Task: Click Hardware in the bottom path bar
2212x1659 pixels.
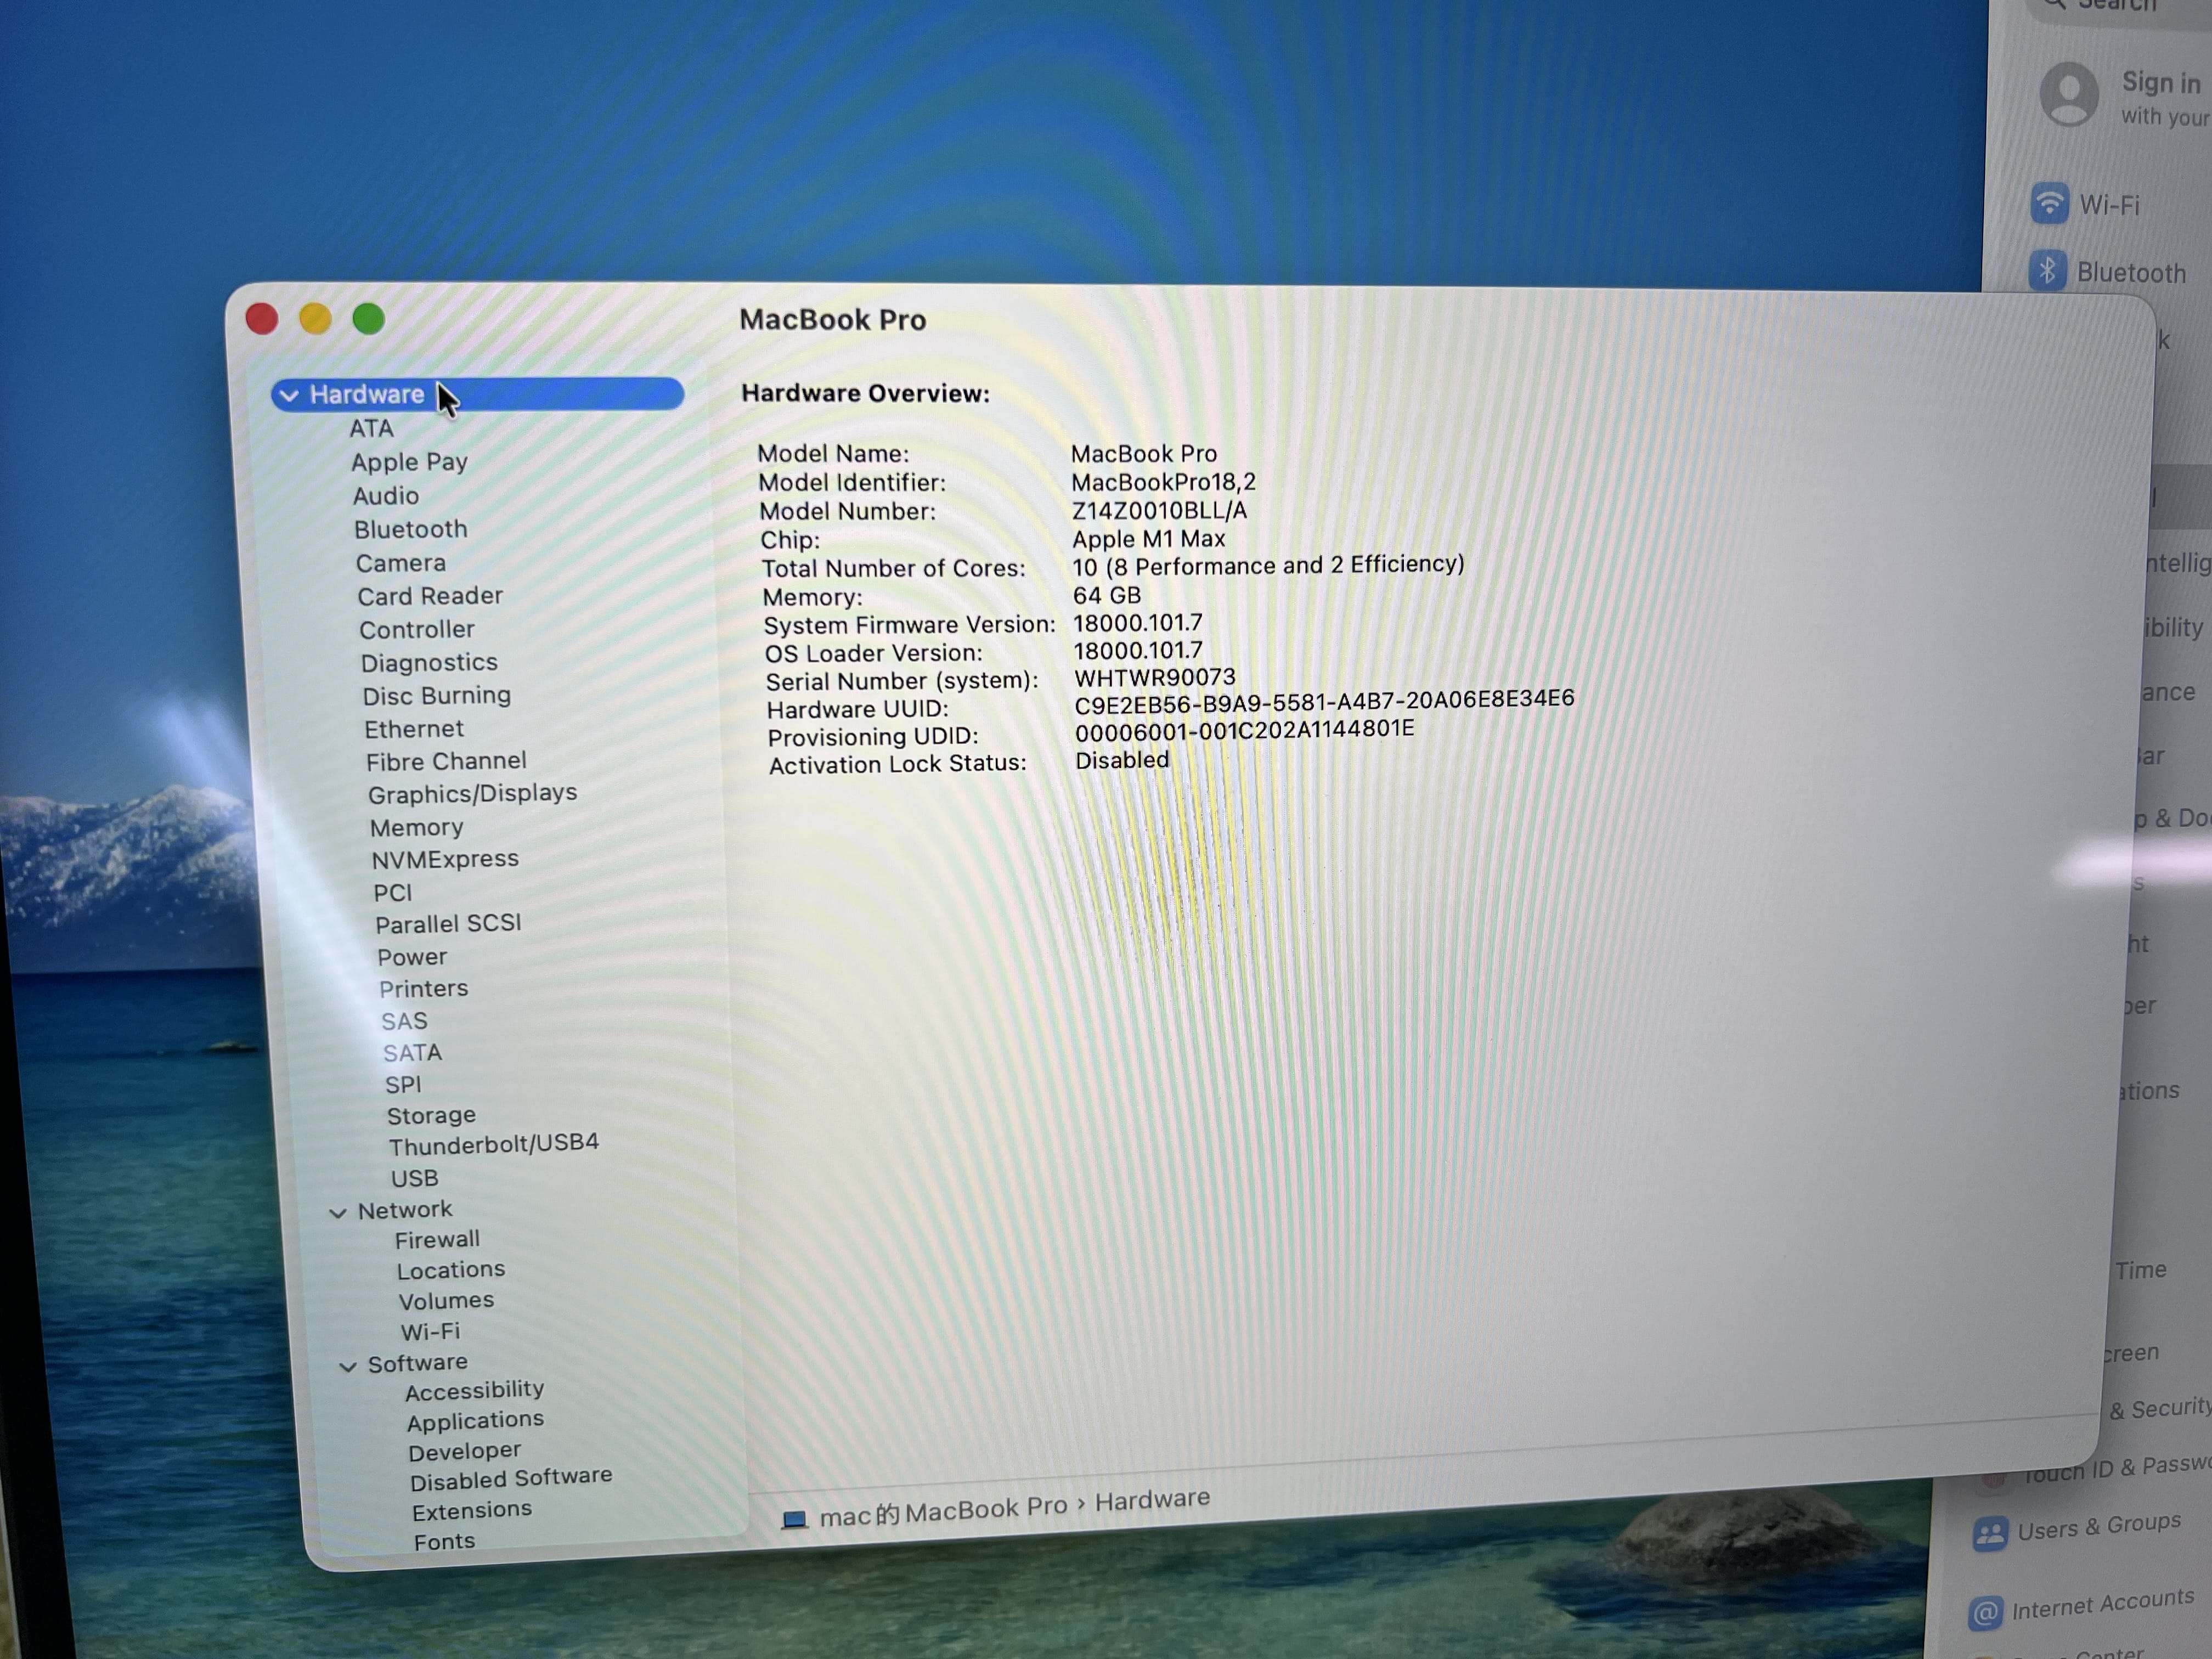Action: pos(1152,1499)
